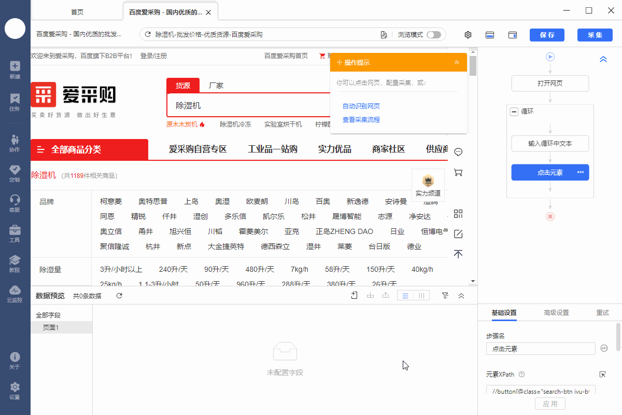The width and height of the screenshot is (622, 415).
Task: Collapse the 循环 loop box
Action: tap(514, 112)
